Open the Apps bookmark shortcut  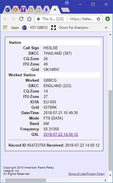coord(11,28)
